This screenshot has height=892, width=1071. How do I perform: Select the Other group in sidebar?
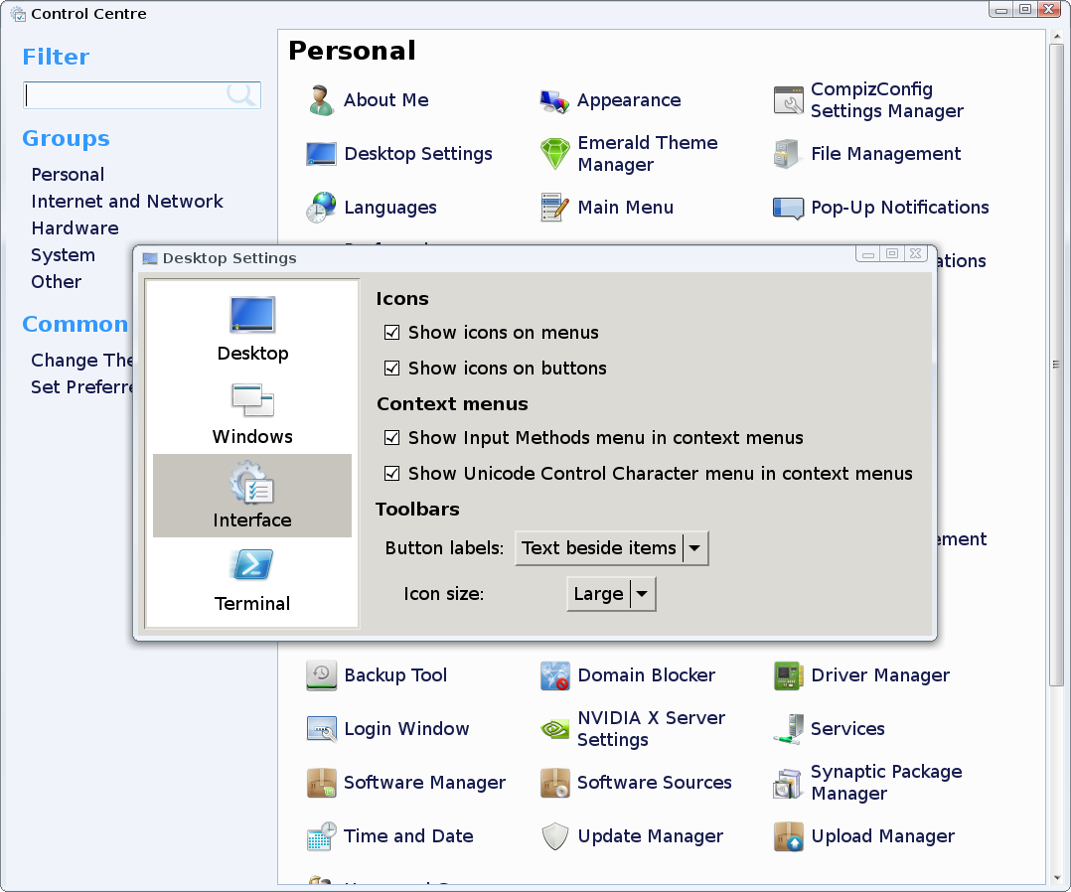click(56, 282)
